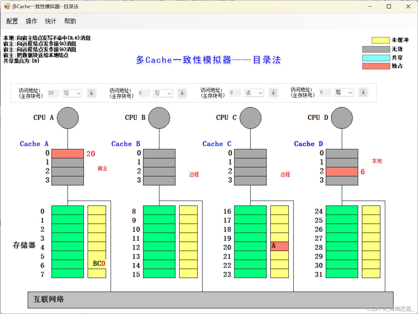This screenshot has width=418, height=314.
Task: Open the 操作 menu
Action: tap(31, 21)
